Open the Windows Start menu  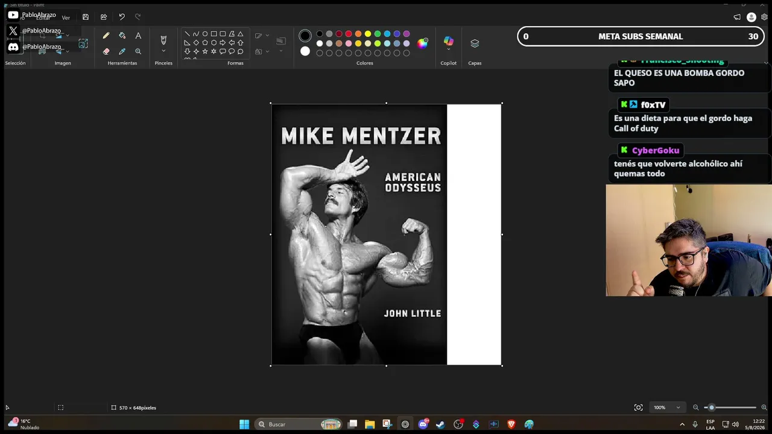pyautogui.click(x=244, y=424)
